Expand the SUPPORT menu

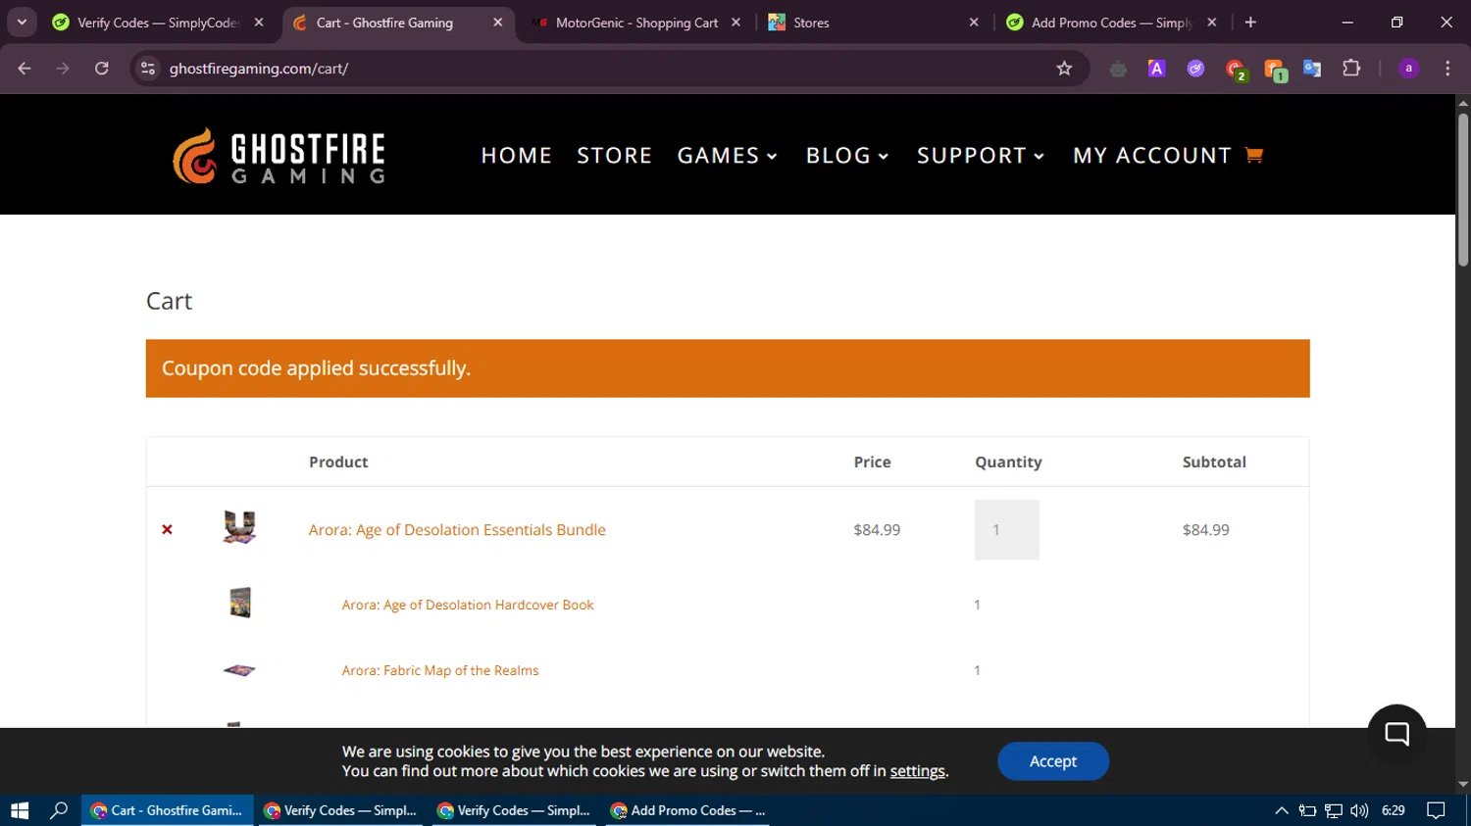[981, 156]
